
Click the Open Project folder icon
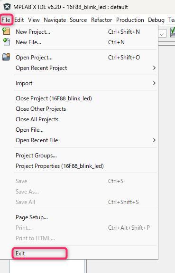click(6, 57)
